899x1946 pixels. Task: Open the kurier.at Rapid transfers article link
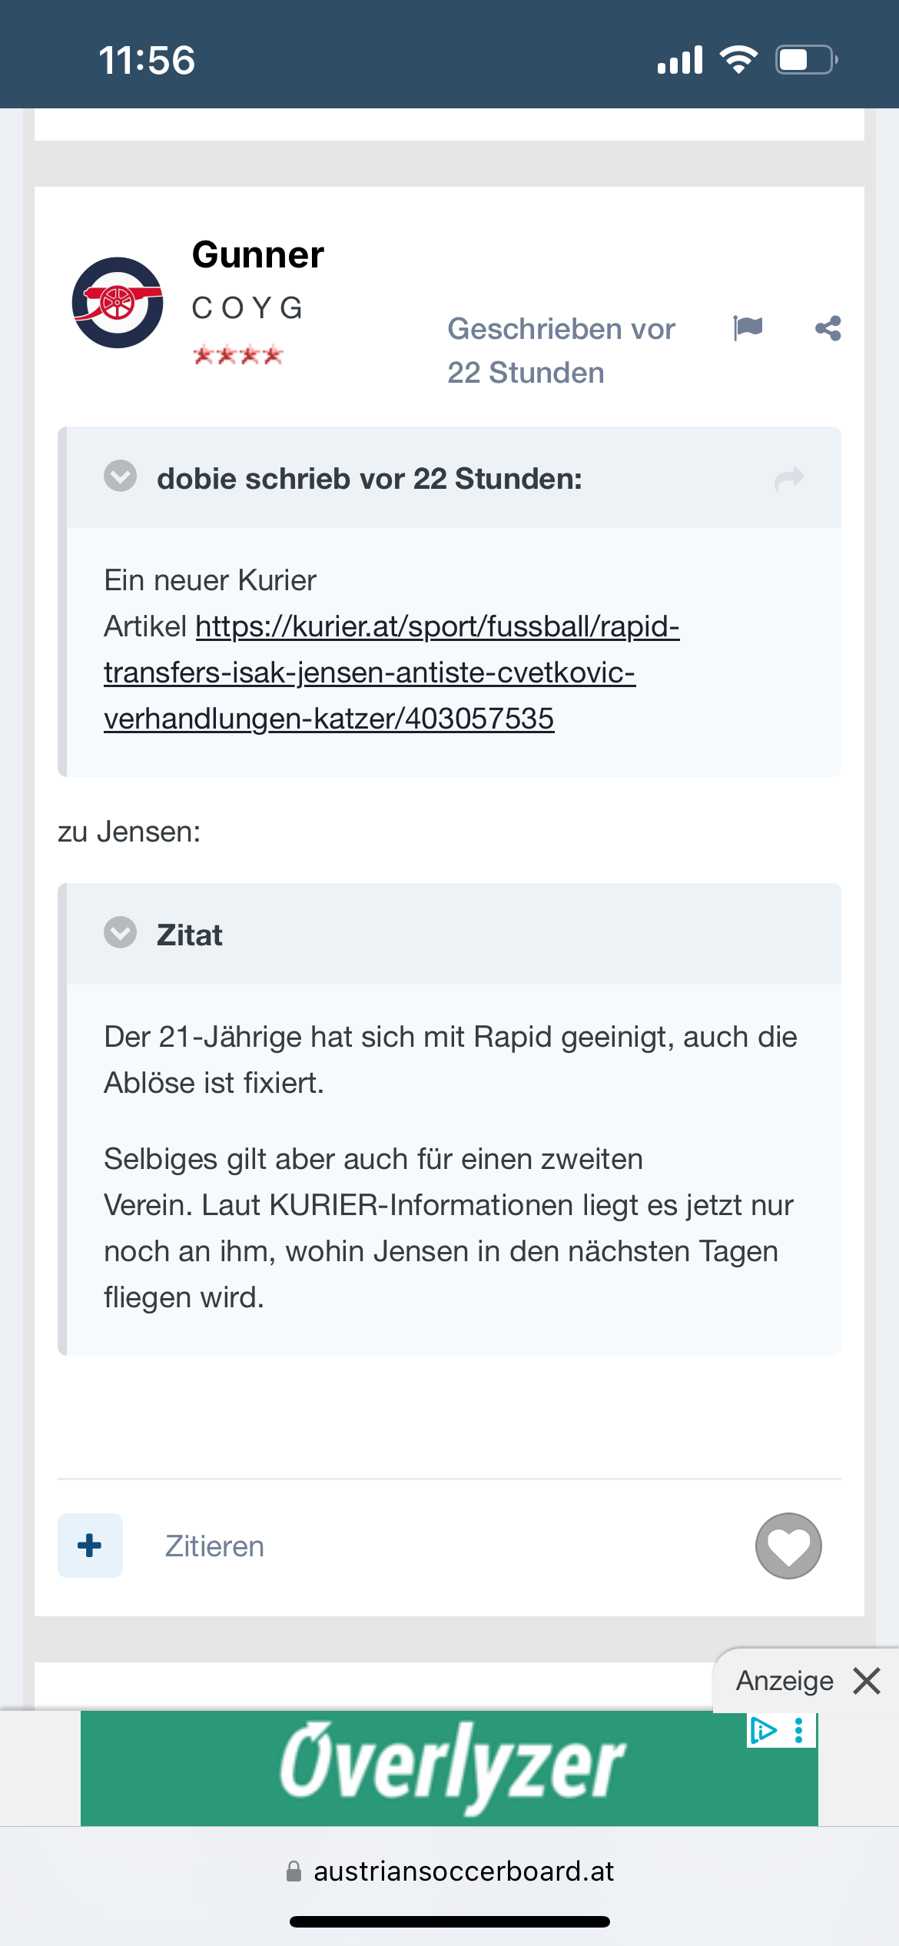tap(392, 672)
